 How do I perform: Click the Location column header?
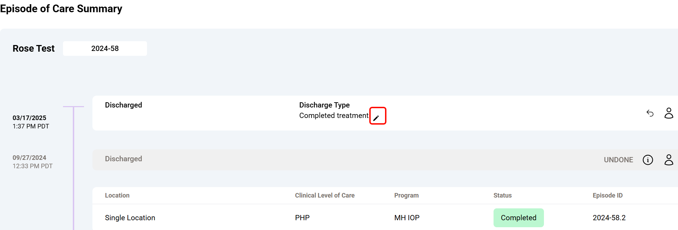[x=117, y=195]
